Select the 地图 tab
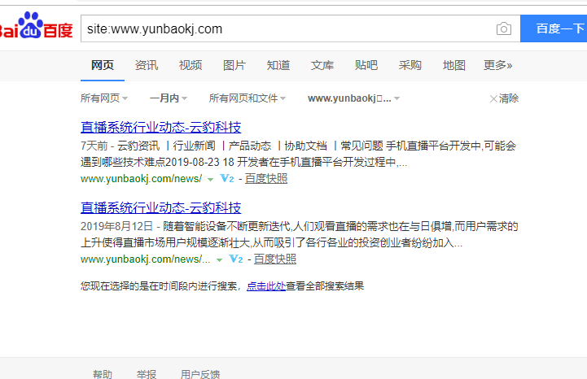This screenshot has width=587, height=379. click(x=454, y=65)
